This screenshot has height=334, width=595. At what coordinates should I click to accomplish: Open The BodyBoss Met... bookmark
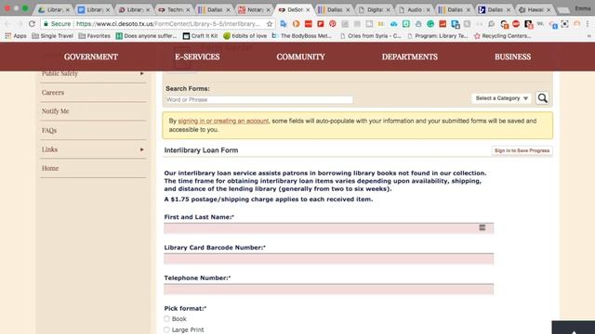302,36
